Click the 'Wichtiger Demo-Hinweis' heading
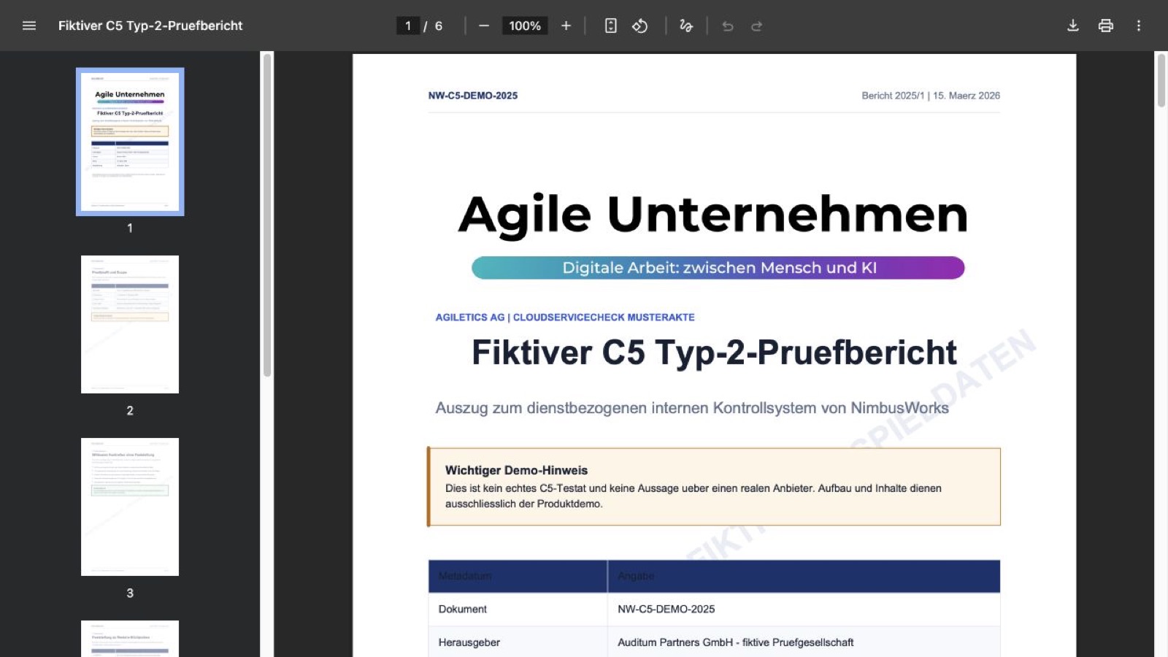This screenshot has width=1168, height=657. (x=516, y=470)
